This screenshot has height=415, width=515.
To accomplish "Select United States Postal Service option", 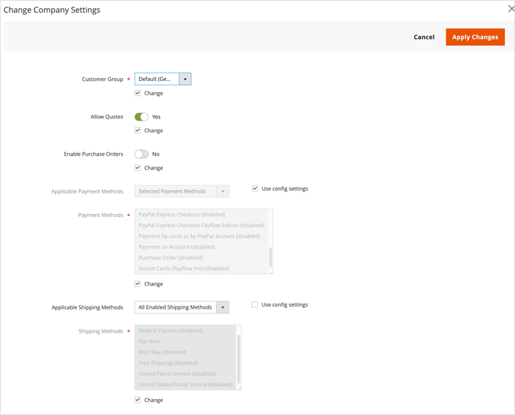I will (x=185, y=385).
